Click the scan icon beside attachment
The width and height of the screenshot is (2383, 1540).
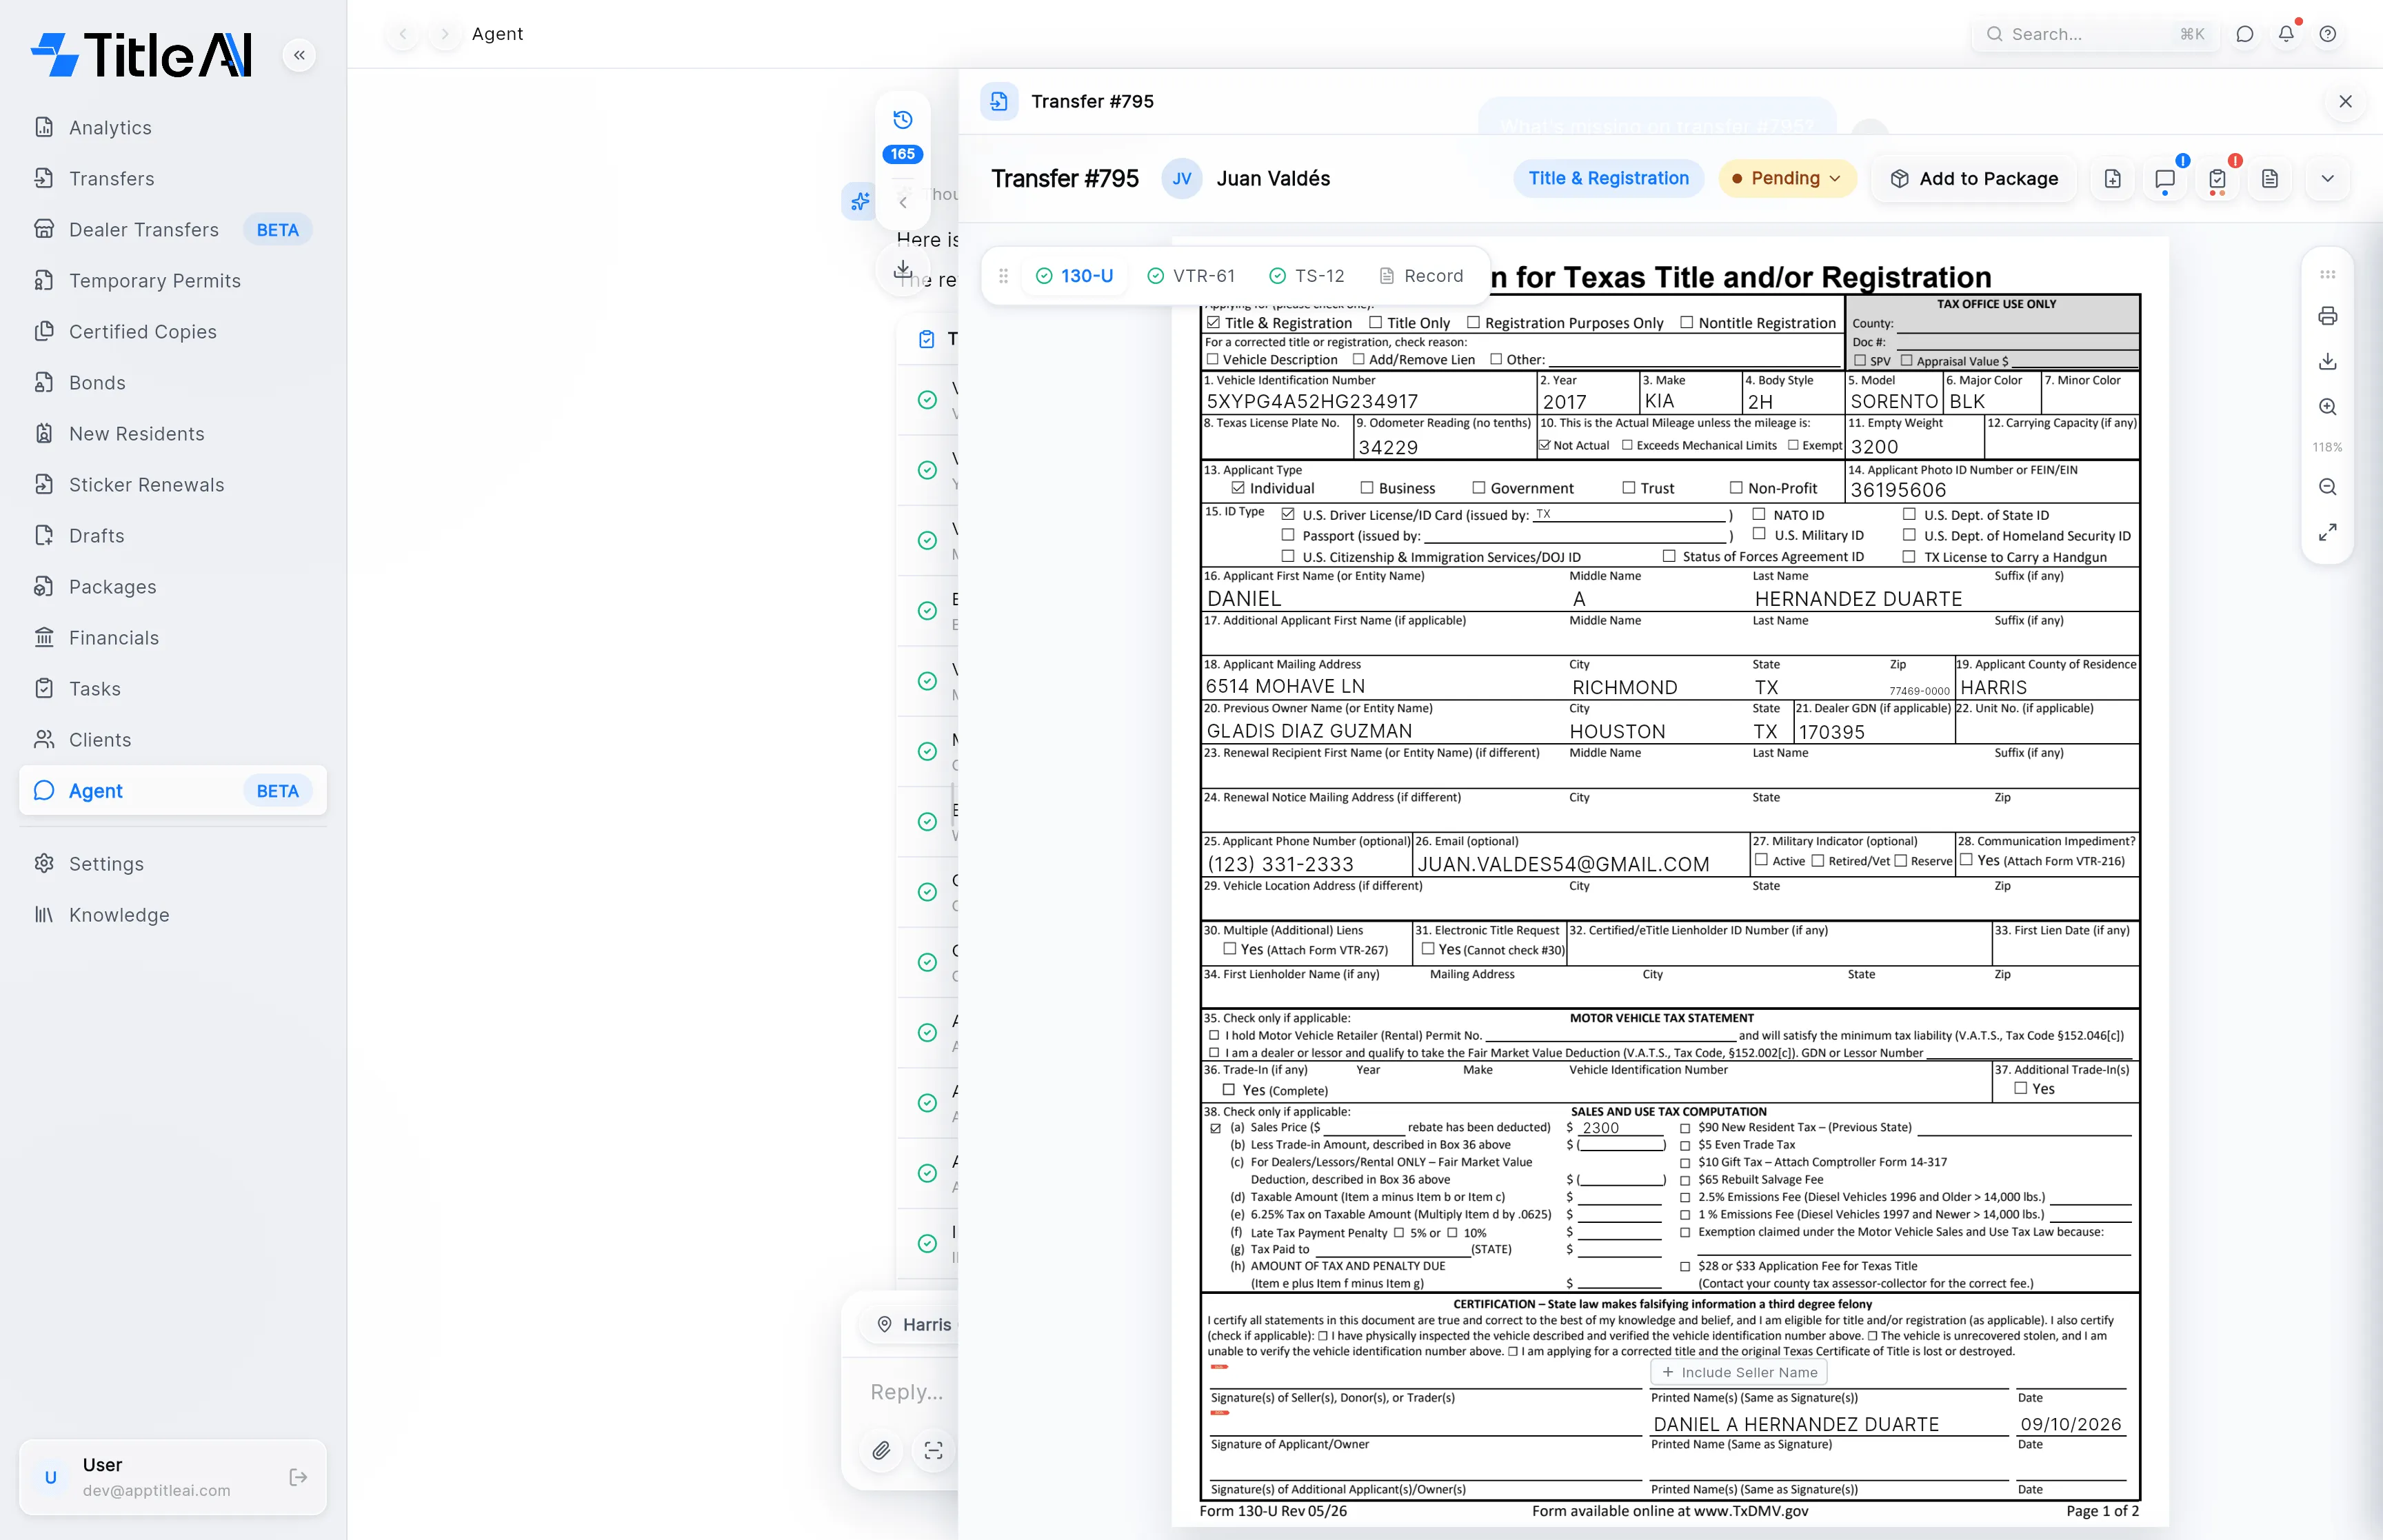tap(933, 1450)
